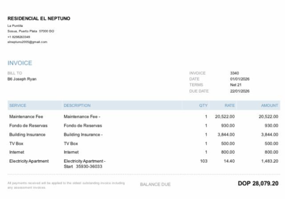Click the QTY column header

click(x=203, y=105)
